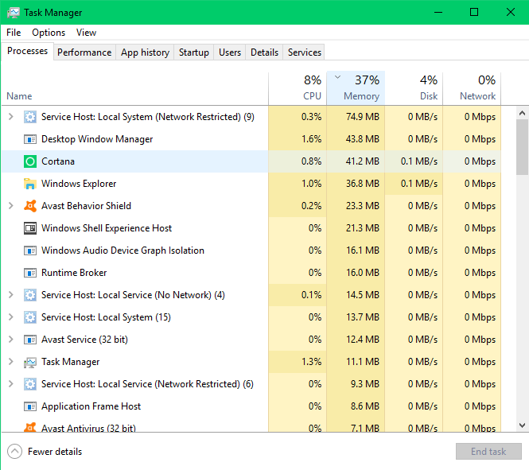The width and height of the screenshot is (529, 470).
Task: Click the Windows Audio Device Graph Isolation icon
Action: click(30, 251)
